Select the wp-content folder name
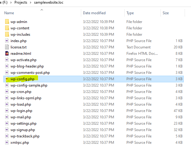191x148 pixels. (20, 28)
